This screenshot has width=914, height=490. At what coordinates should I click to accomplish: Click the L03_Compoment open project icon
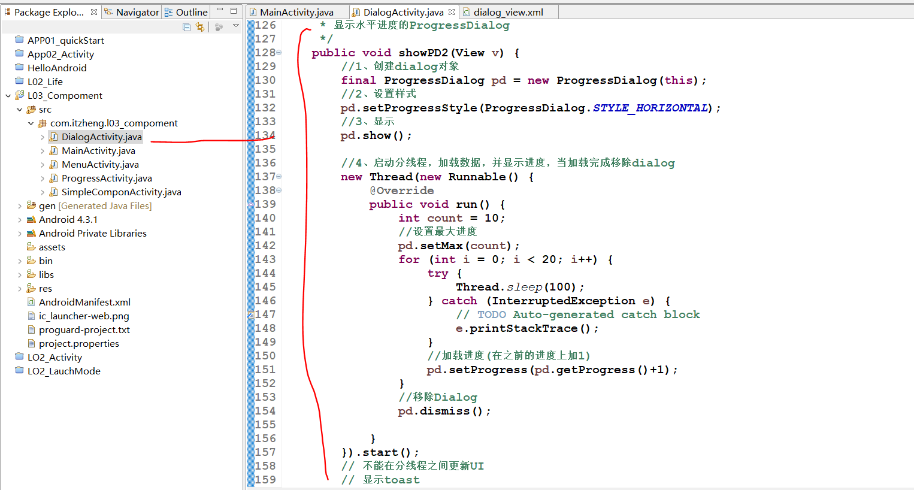[19, 95]
